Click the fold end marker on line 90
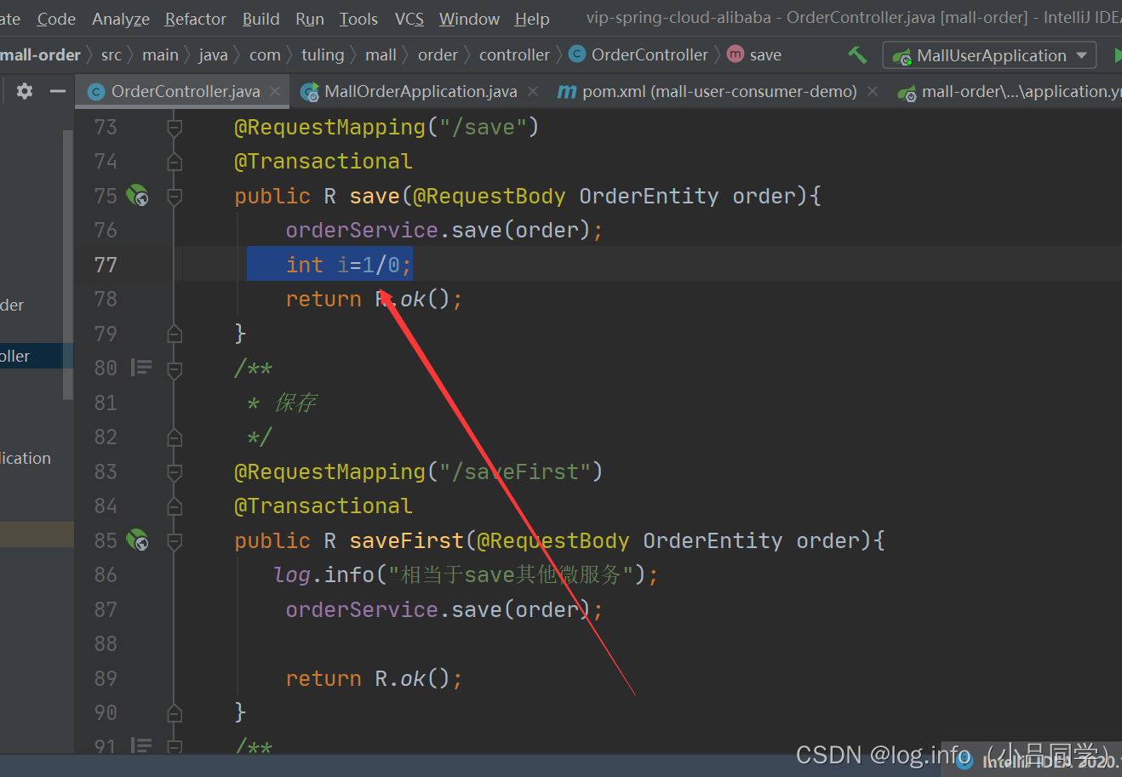 tap(175, 713)
